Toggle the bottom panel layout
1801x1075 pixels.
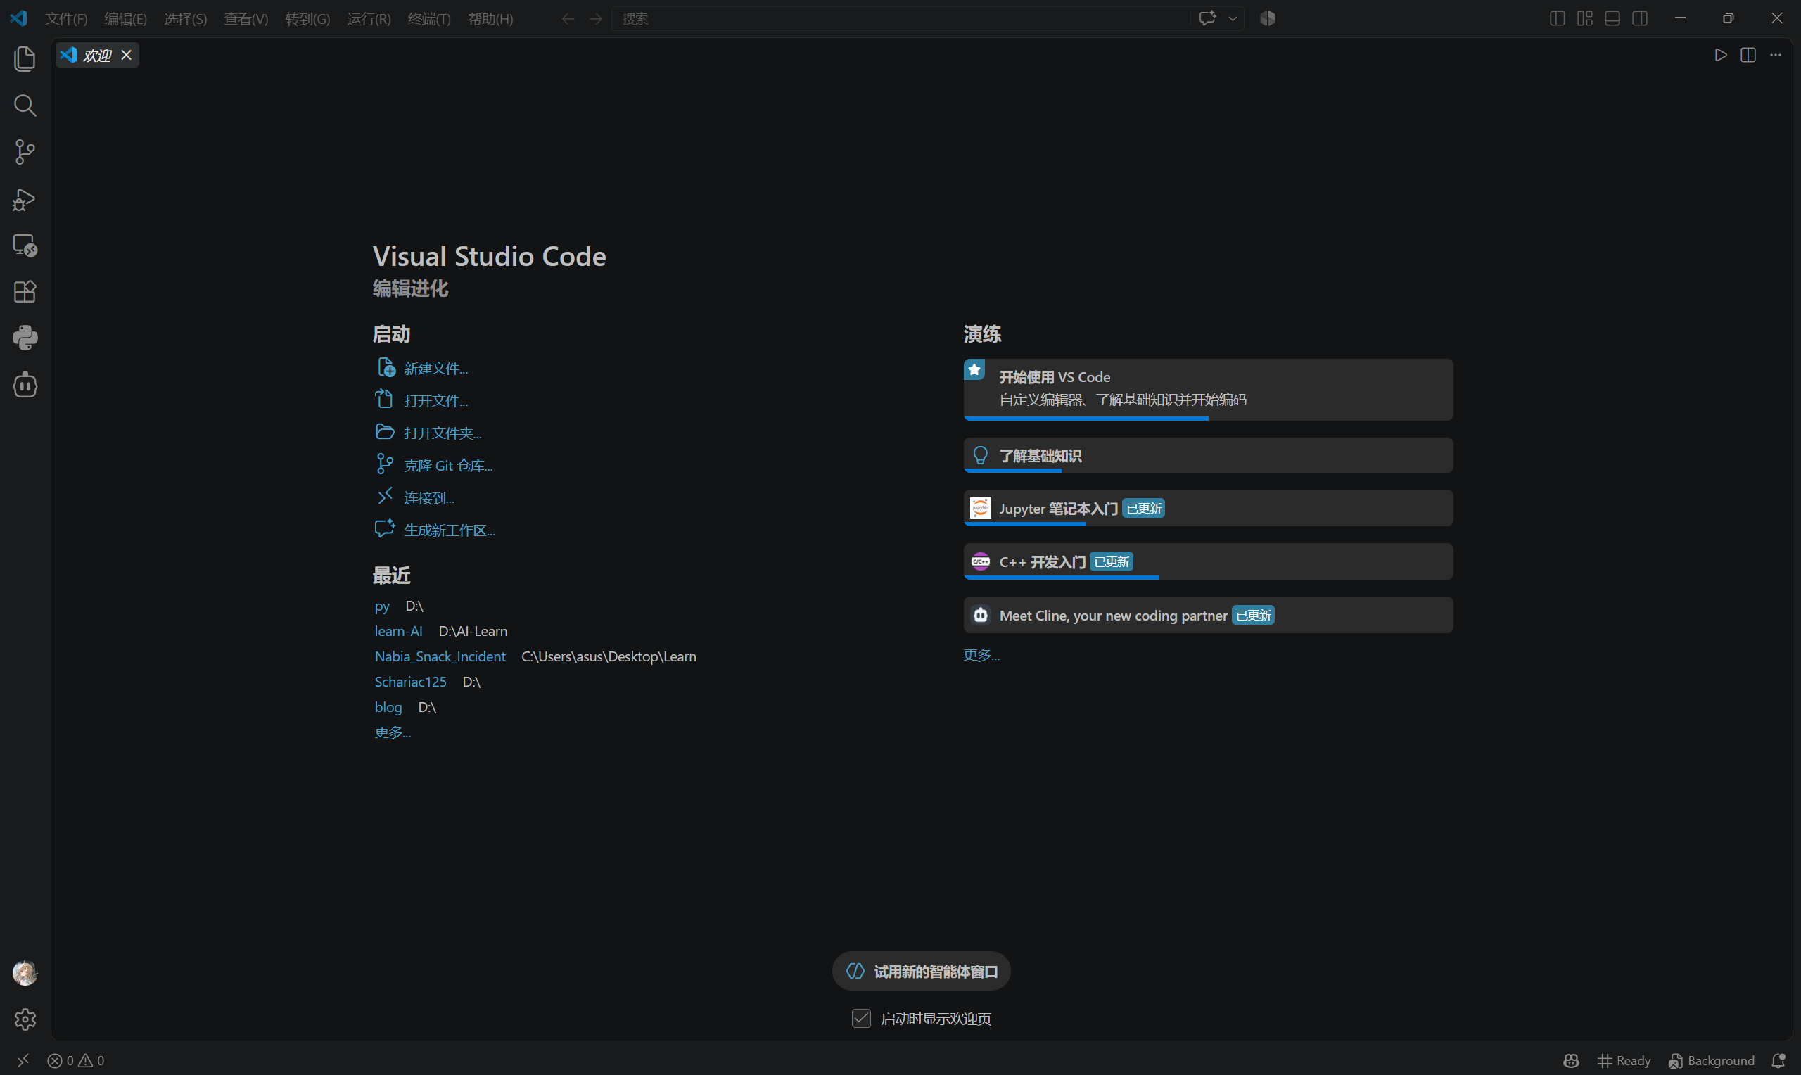(x=1612, y=18)
